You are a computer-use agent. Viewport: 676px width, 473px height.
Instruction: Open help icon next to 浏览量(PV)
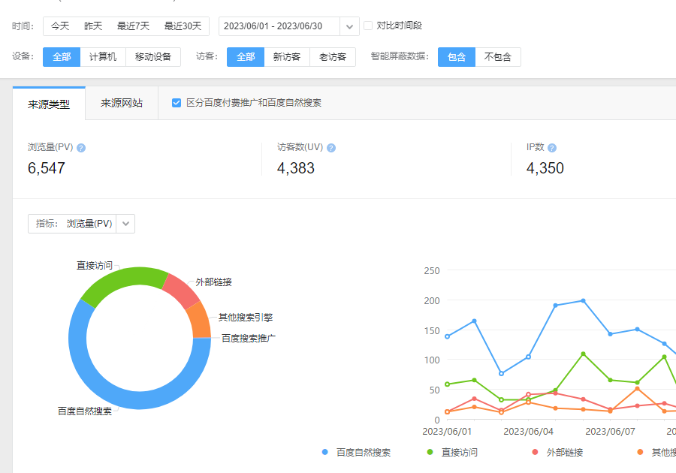click(x=81, y=148)
